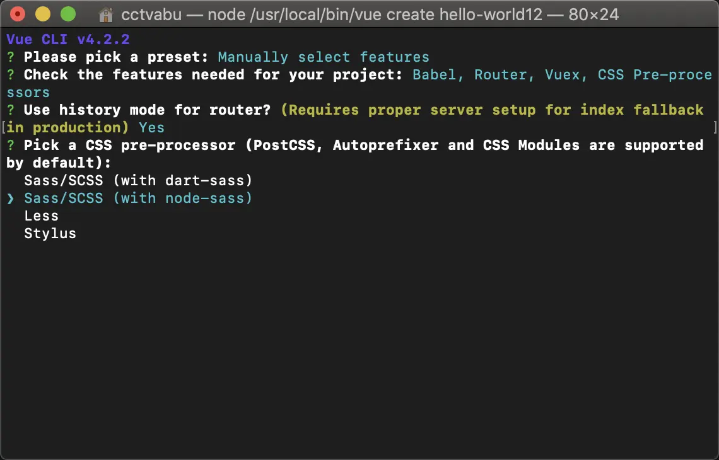
Task: Click the Vue CLI v4.2.2 heading
Action: 68,40
